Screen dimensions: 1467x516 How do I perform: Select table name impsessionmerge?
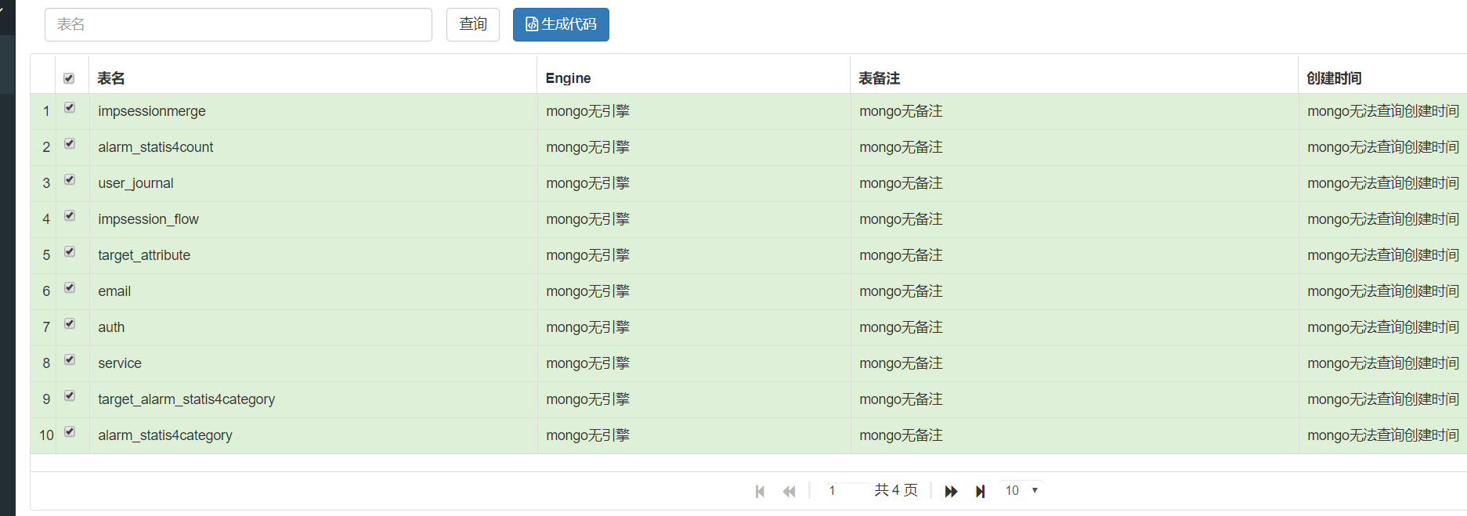pos(152,111)
